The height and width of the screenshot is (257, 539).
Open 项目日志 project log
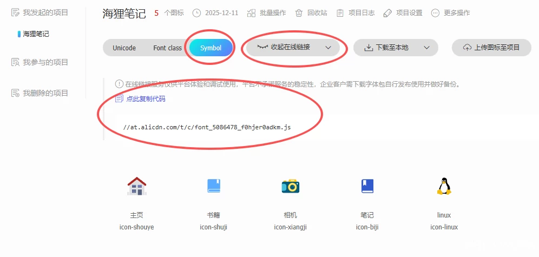355,13
